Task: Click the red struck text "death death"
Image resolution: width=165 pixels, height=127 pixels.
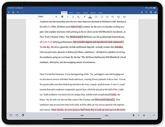Action: point(47,42)
